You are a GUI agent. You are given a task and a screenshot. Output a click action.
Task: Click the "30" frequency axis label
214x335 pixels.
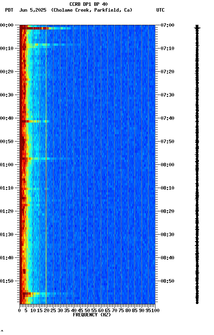click(x=60, y=311)
